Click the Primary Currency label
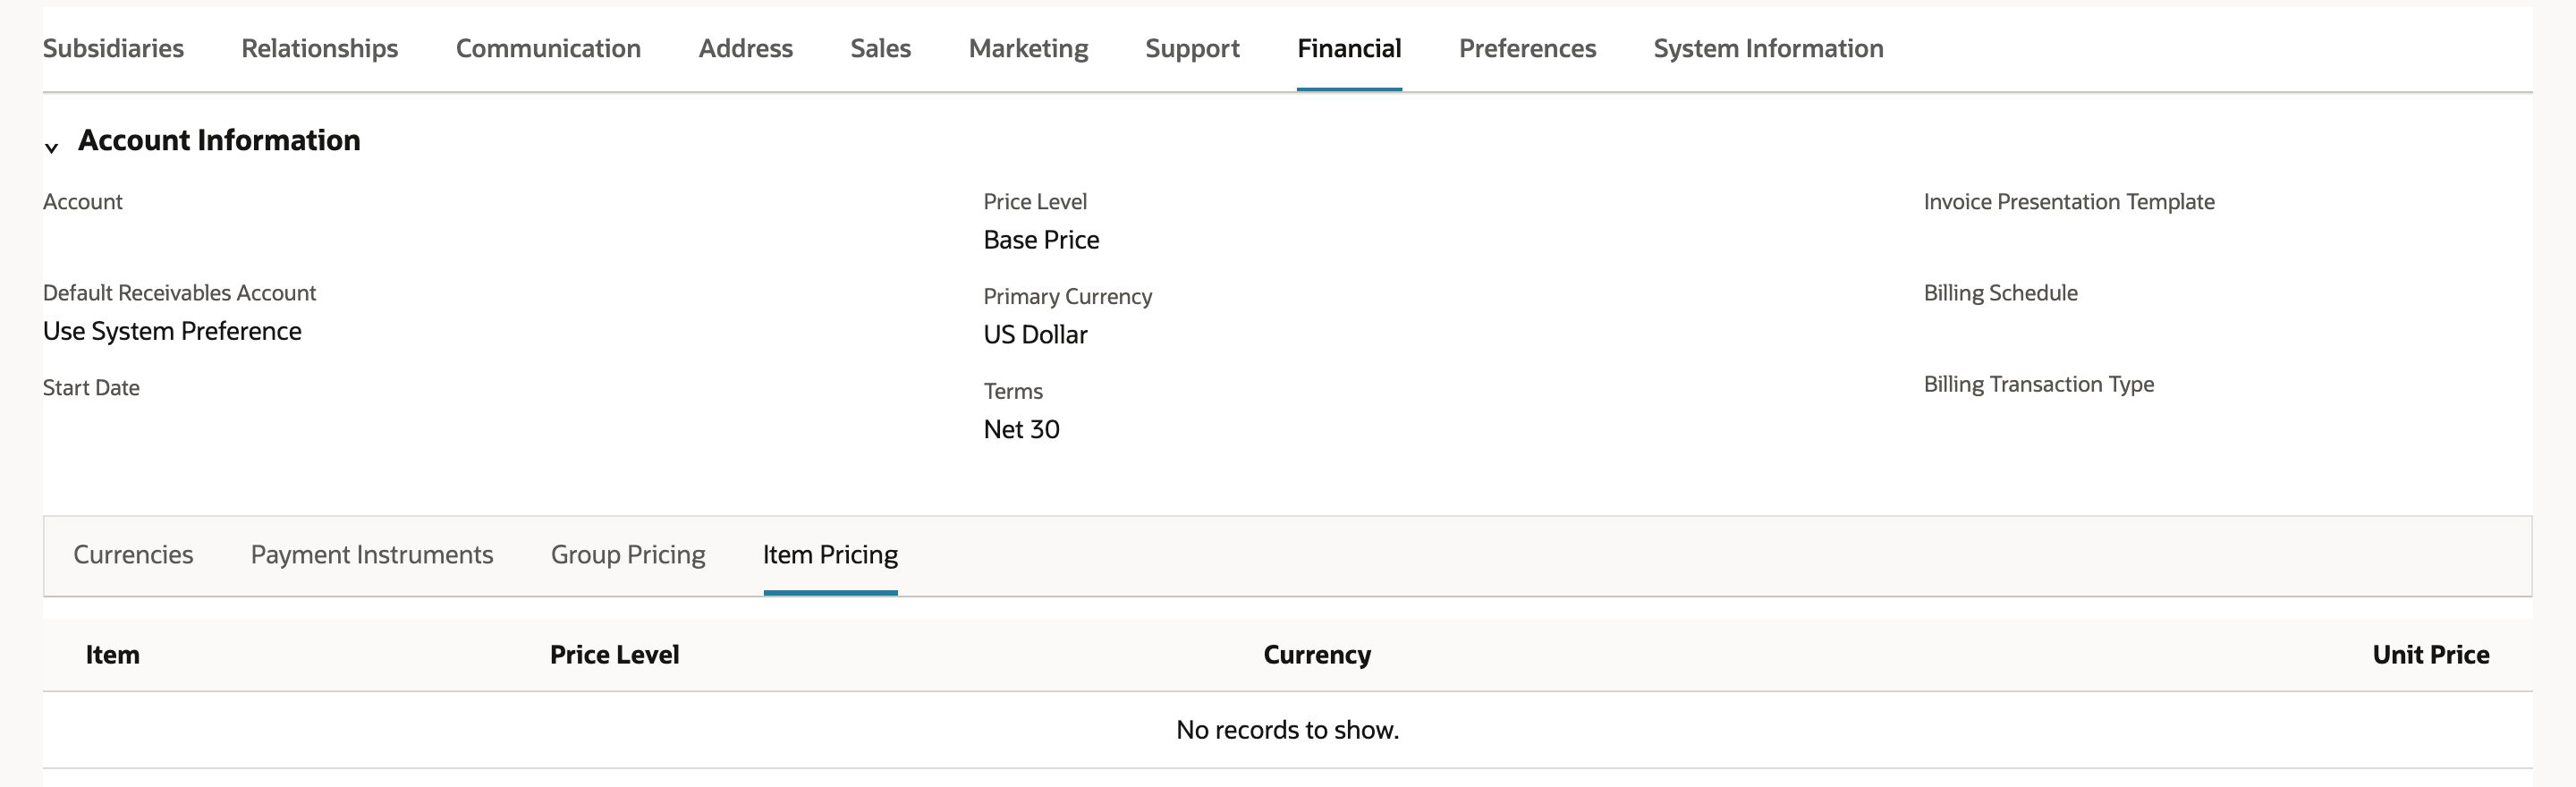 pos(1068,297)
